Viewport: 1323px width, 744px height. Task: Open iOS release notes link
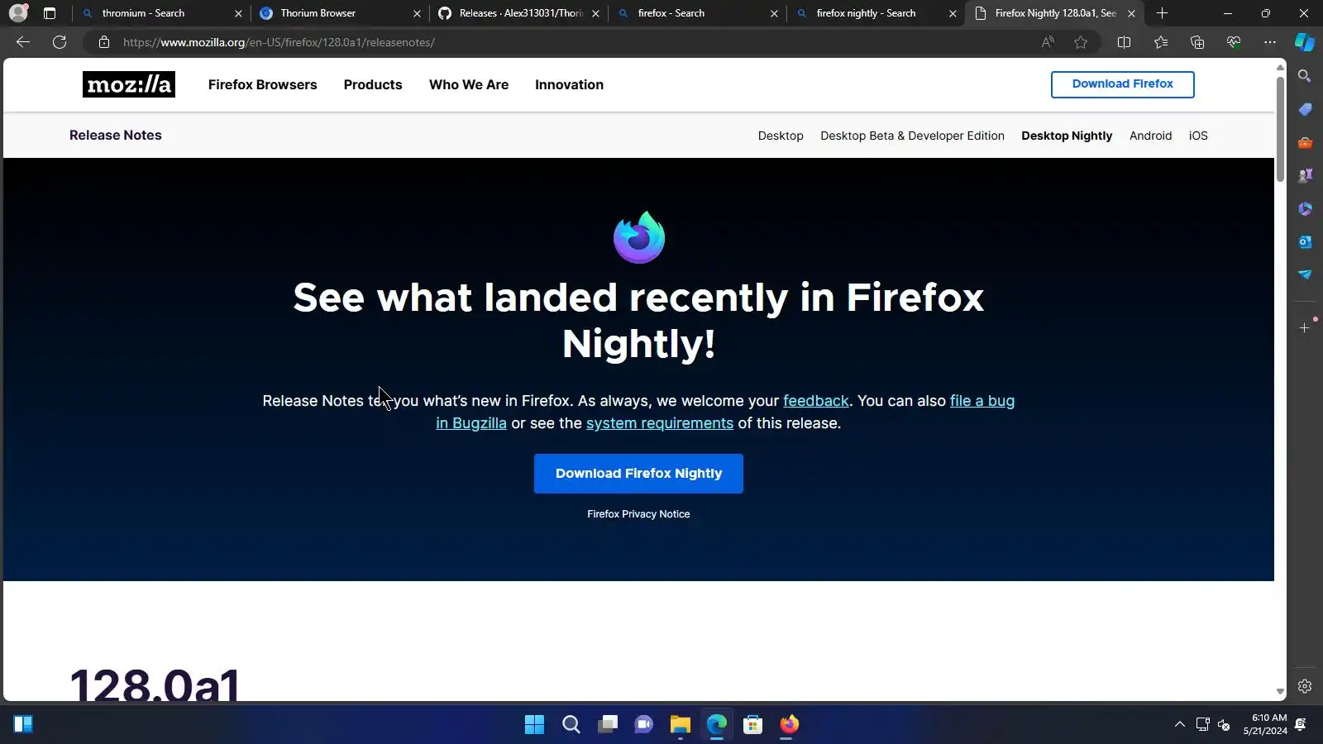1198,136
